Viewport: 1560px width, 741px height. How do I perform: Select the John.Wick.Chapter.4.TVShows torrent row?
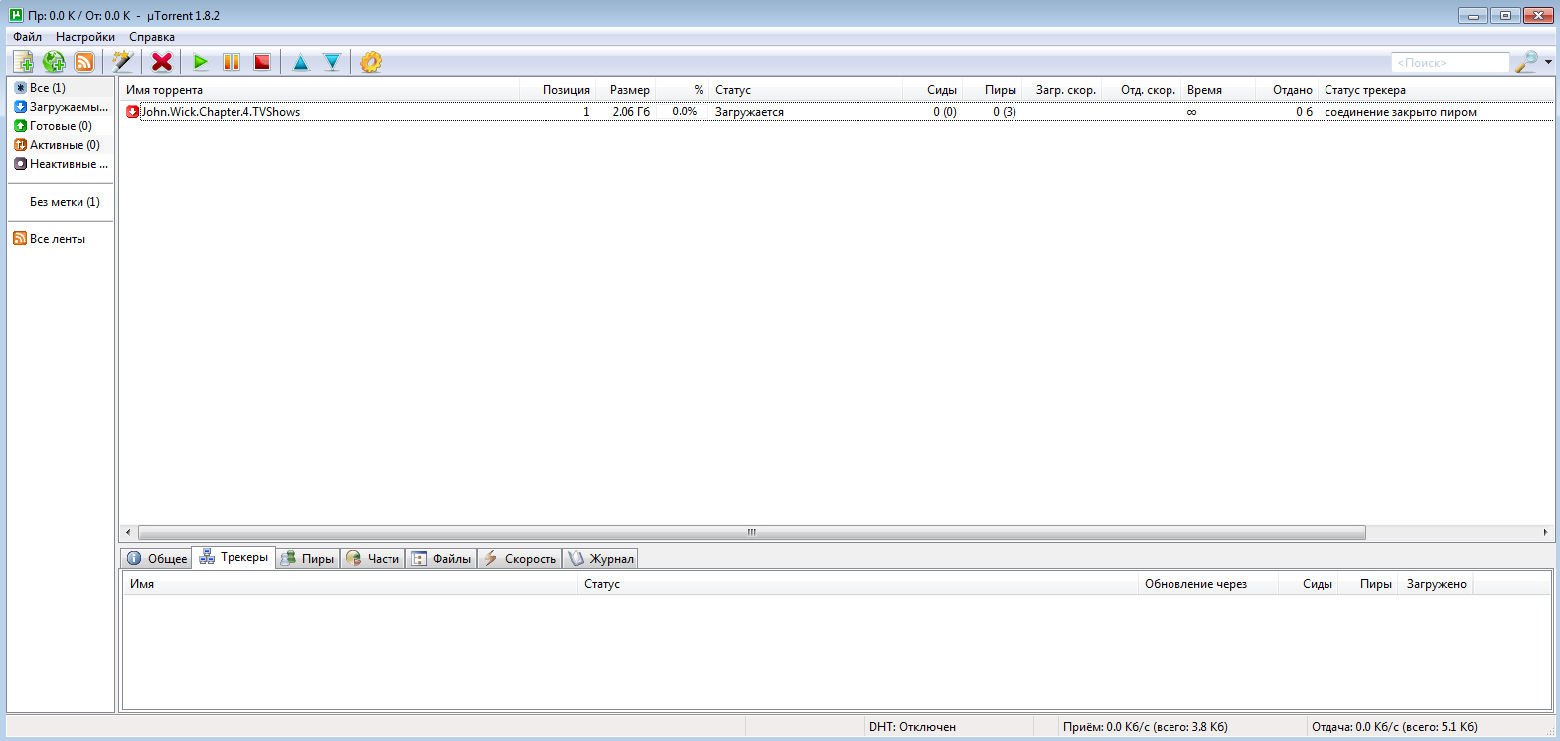pyautogui.click(x=837, y=112)
